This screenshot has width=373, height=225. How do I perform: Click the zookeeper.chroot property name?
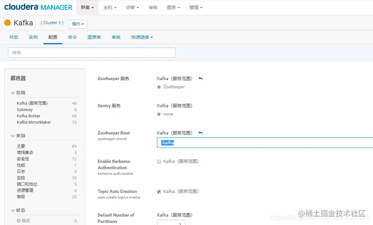coord(112,139)
